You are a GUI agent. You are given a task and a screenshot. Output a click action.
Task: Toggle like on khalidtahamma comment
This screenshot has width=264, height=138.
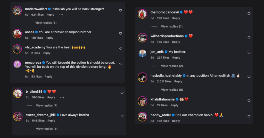249,101
